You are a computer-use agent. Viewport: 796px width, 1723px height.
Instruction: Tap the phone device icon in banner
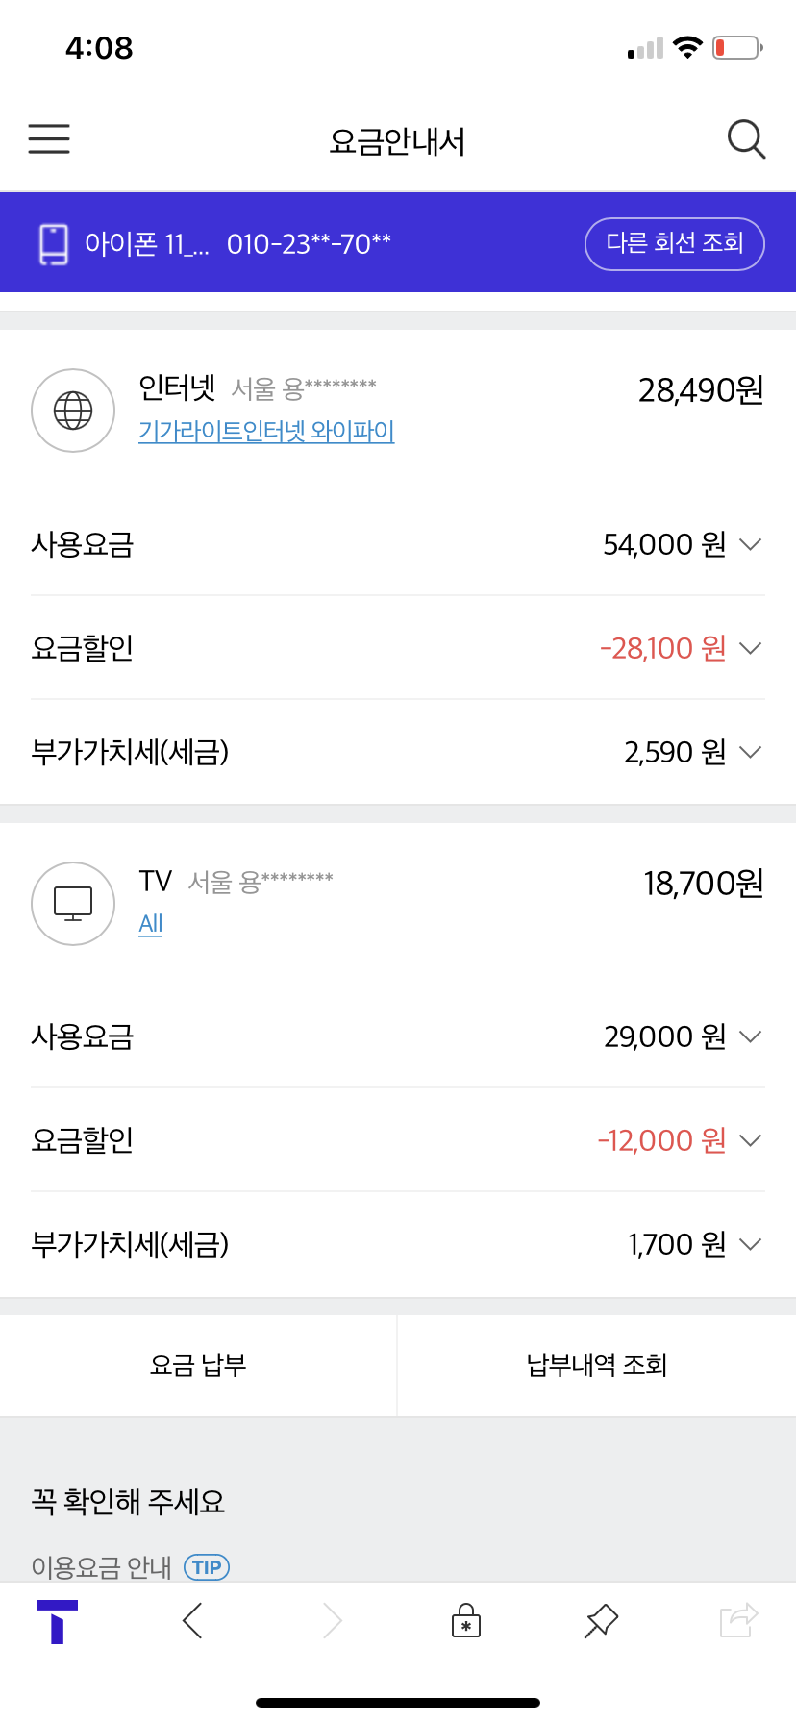pyautogui.click(x=54, y=244)
